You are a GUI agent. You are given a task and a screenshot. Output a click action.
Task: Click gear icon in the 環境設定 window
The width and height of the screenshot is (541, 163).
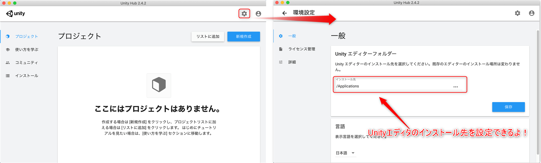click(517, 13)
